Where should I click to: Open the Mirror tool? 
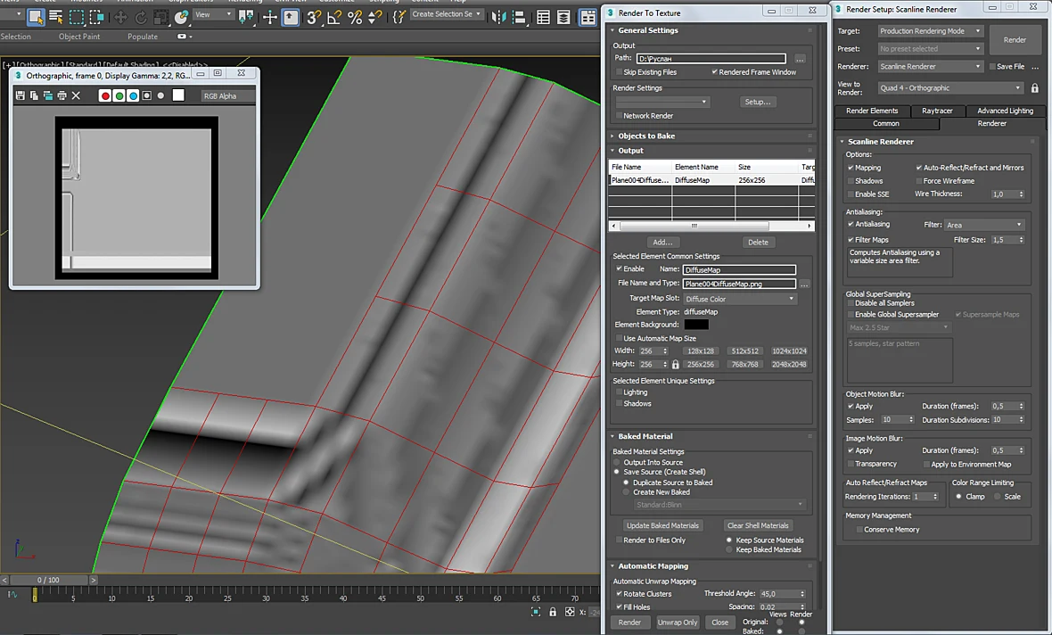point(498,17)
